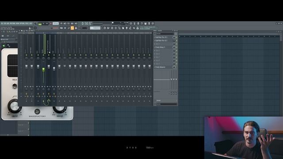Click the Stop button in the transport
The image size is (283, 159).
pos(47,23)
